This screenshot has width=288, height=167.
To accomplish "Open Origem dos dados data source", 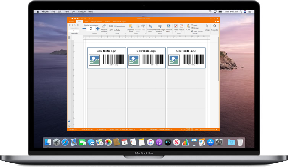I will (131, 28).
